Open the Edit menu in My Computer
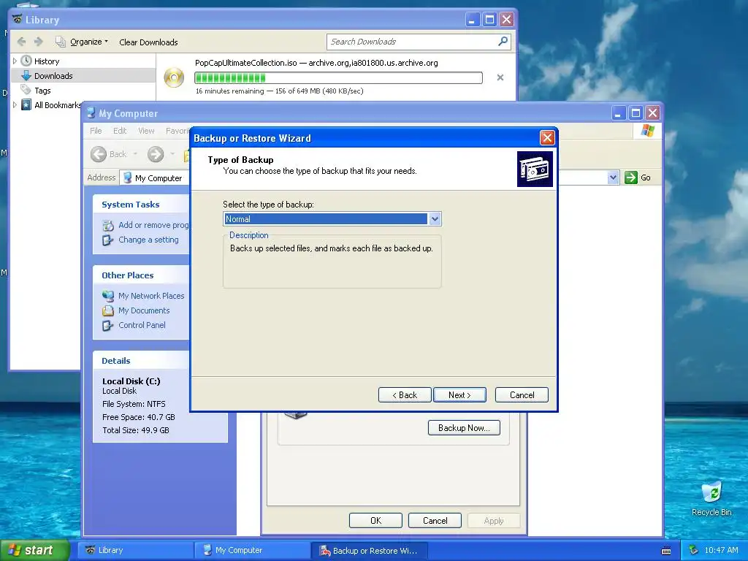The height and width of the screenshot is (561, 748). tap(120, 131)
